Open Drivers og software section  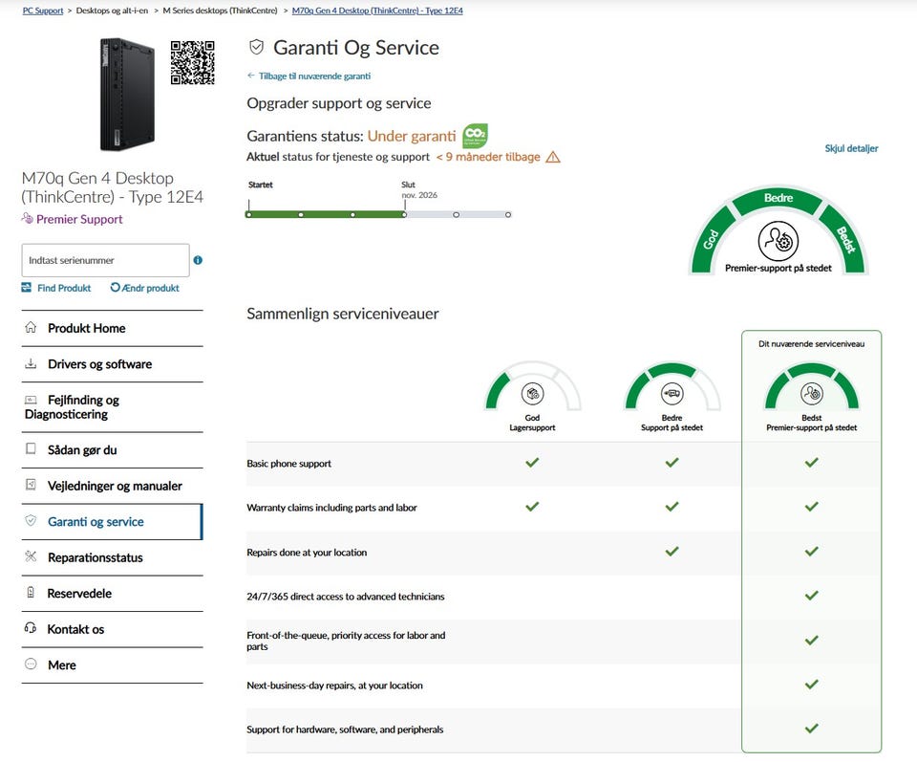click(x=99, y=364)
